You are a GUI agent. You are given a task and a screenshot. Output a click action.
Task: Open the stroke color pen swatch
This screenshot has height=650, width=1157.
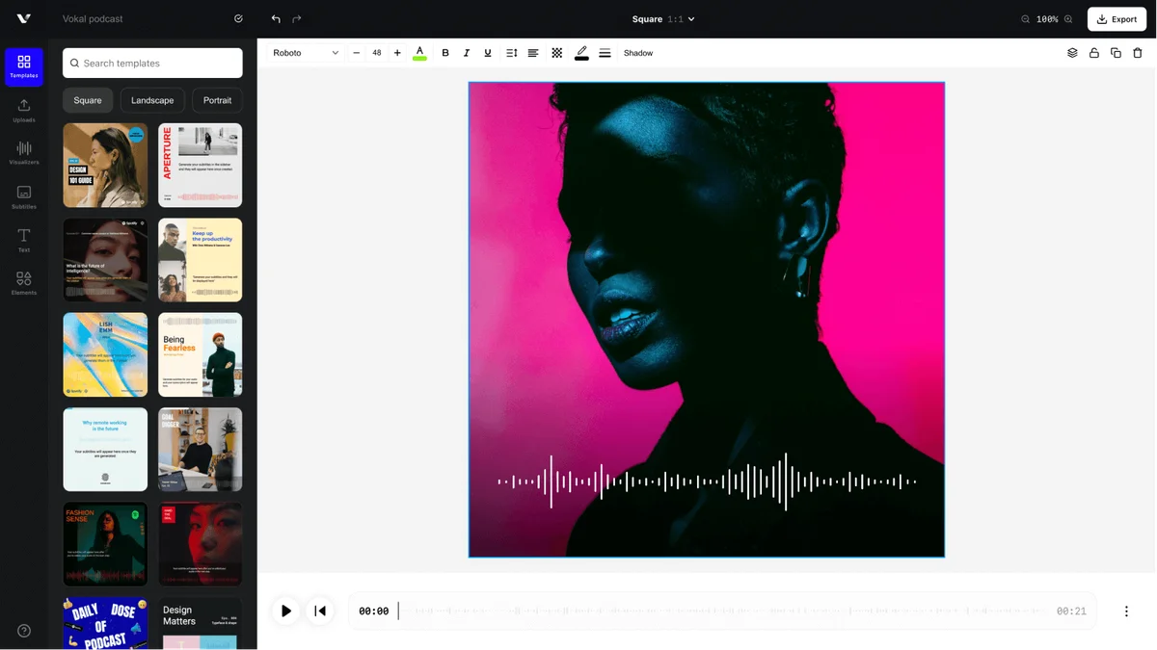pyautogui.click(x=581, y=53)
